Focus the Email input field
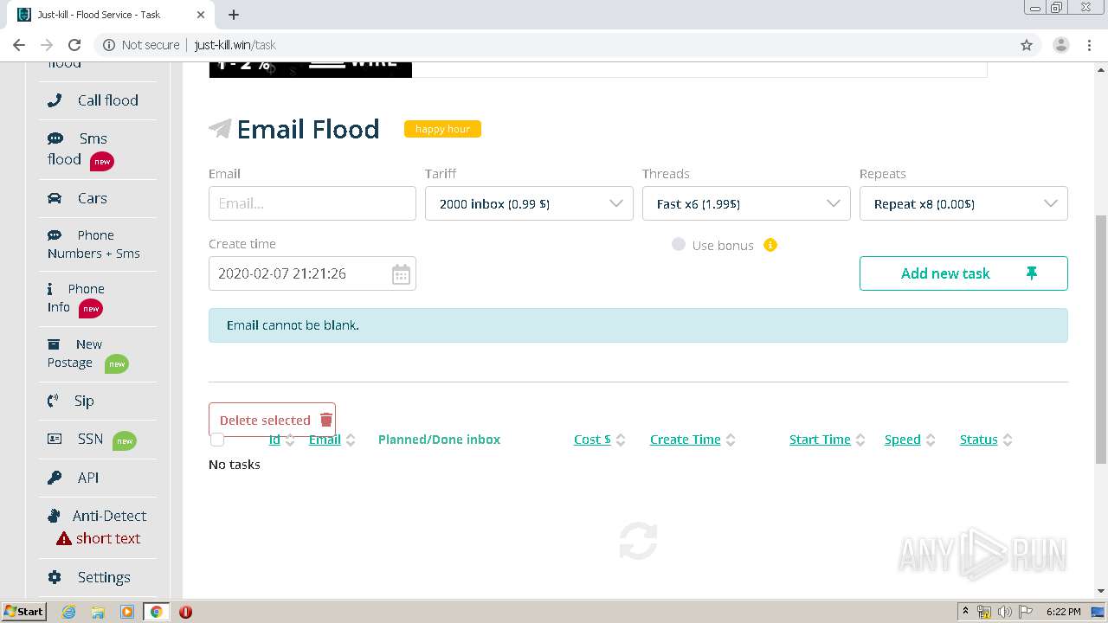1108x623 pixels. (312, 203)
